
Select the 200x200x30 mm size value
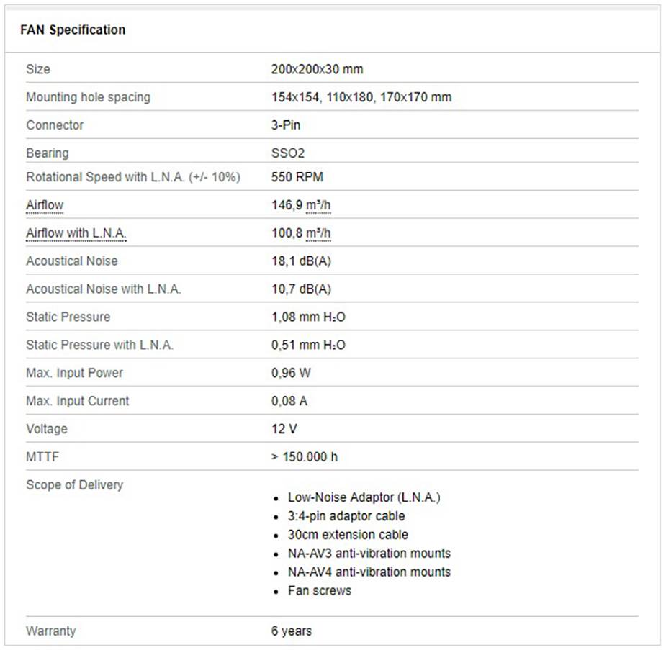(317, 69)
